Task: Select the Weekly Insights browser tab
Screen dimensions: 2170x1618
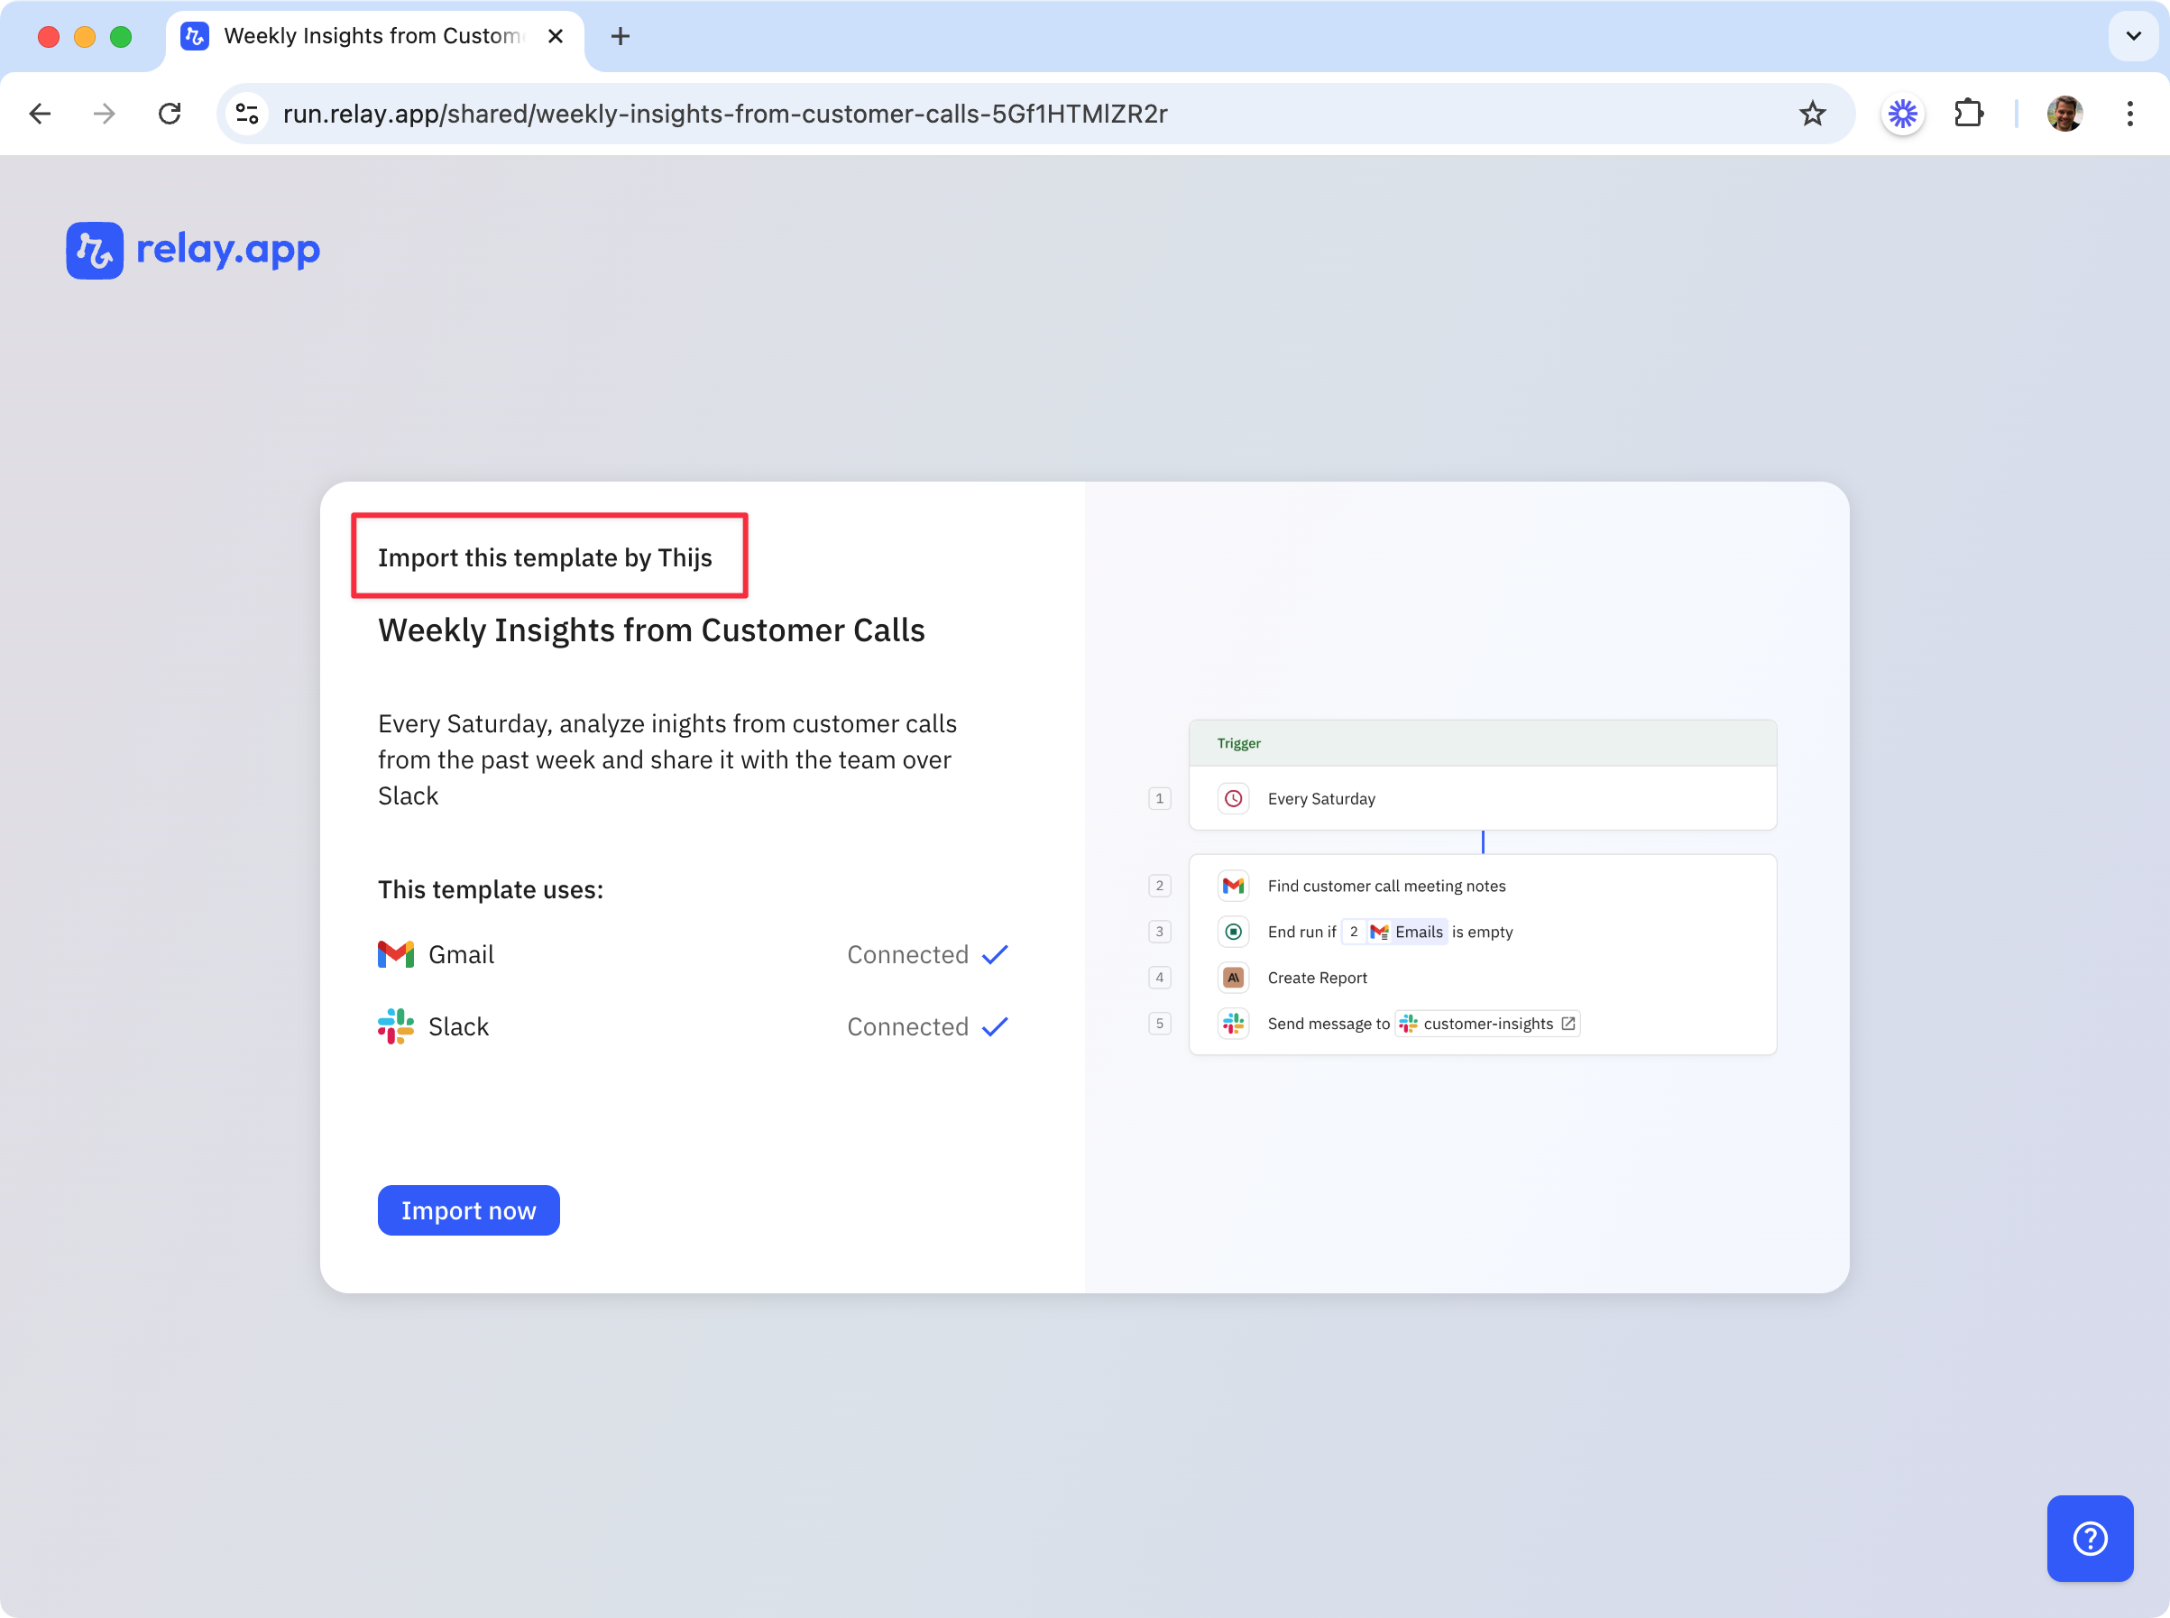Action: [x=372, y=36]
